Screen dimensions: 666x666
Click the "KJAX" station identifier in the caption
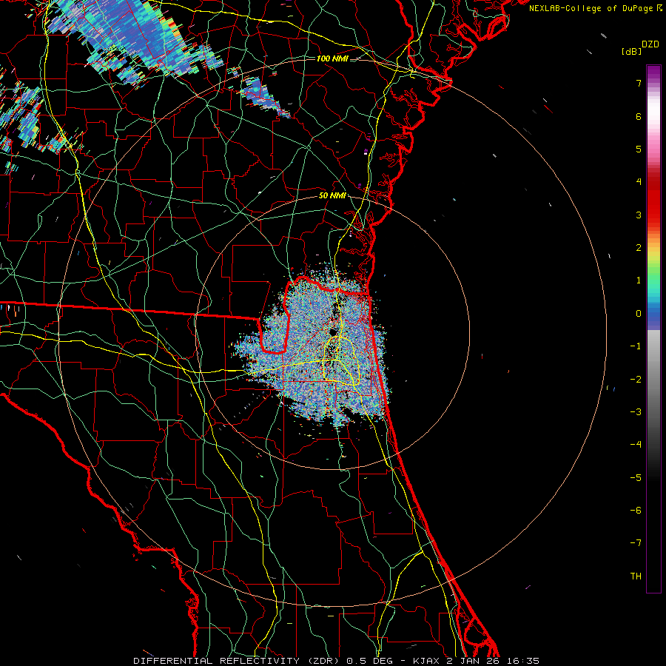coord(426,661)
